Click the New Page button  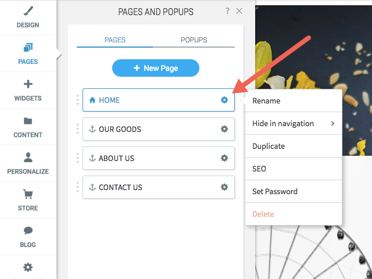(x=156, y=68)
